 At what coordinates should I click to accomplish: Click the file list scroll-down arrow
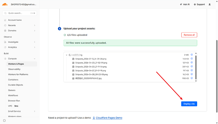(x=196, y=81)
